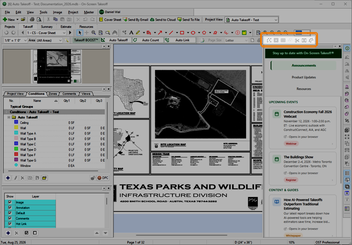This screenshot has width=352, height=245.
Task: Click the Print icon in main toolbar
Action: (32, 20)
